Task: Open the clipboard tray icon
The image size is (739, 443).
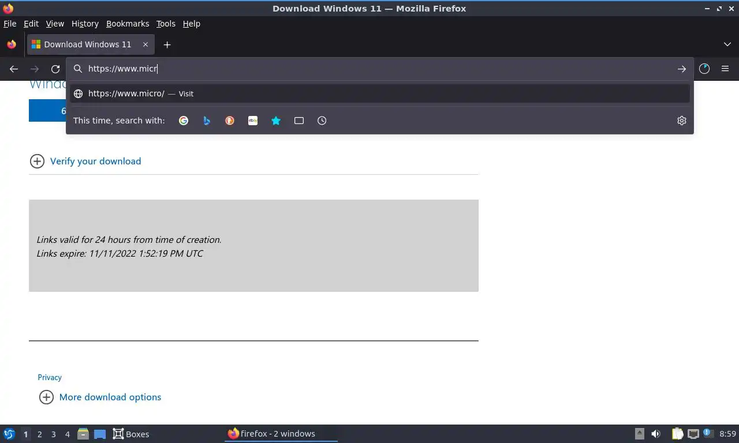Action: [677, 434]
